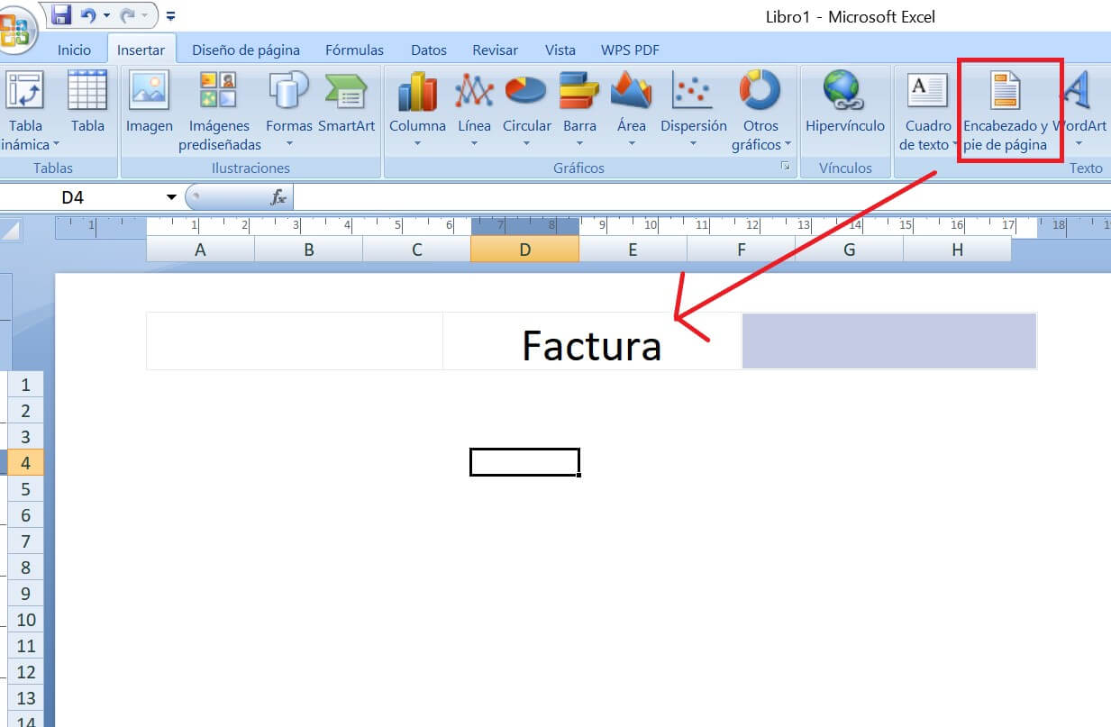This screenshot has height=727, width=1111.
Task: Expand the Name Box dropdown
Action: pyautogui.click(x=171, y=197)
